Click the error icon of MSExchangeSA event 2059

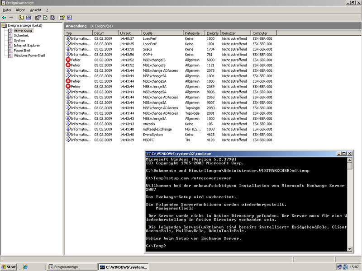[68, 86]
